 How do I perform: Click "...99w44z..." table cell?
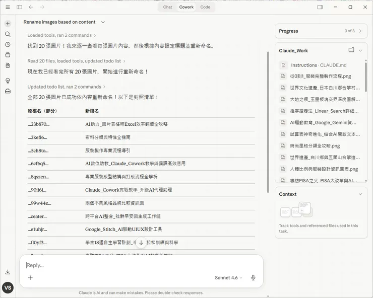pyautogui.click(x=39, y=203)
